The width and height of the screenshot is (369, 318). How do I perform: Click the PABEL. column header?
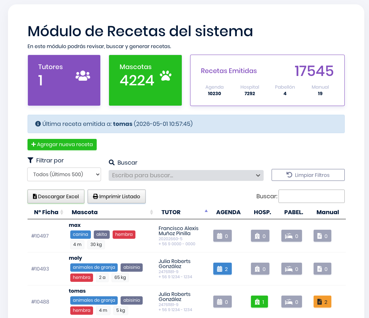pos(294,212)
